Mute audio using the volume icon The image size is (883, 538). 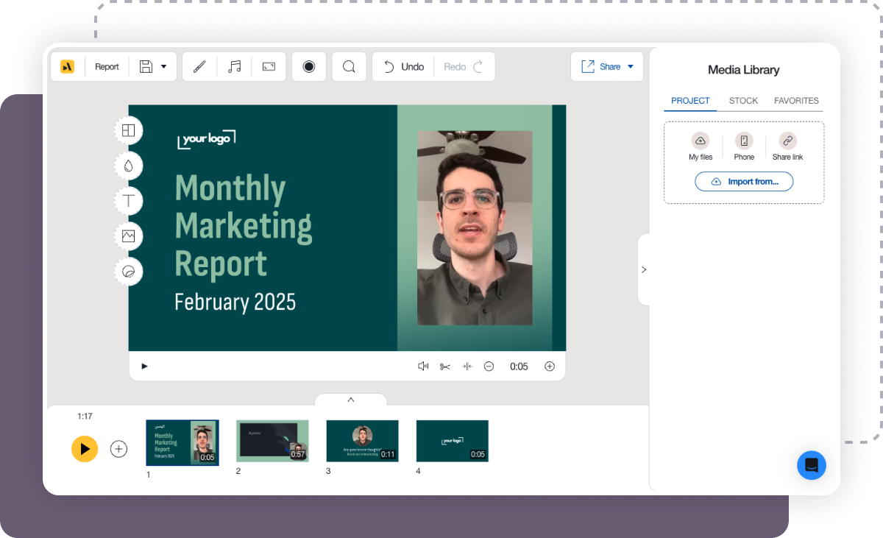[423, 366]
